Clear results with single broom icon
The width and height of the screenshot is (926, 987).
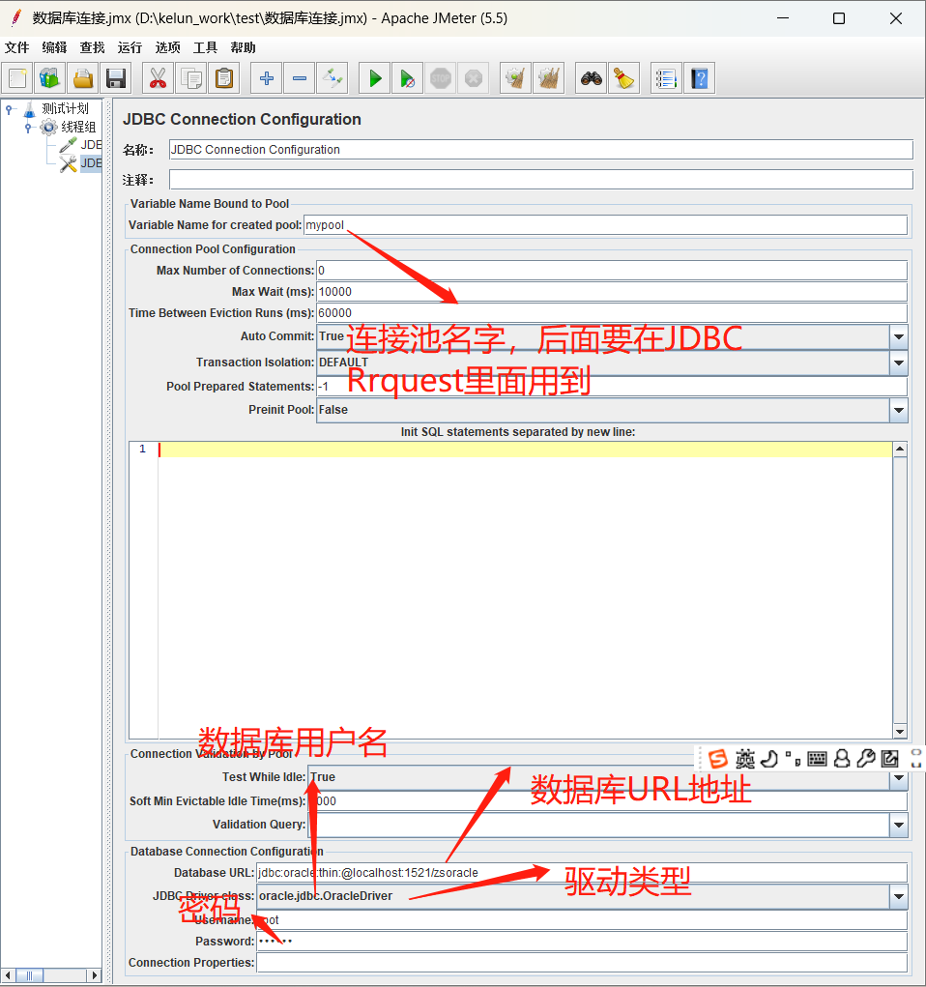coord(516,78)
